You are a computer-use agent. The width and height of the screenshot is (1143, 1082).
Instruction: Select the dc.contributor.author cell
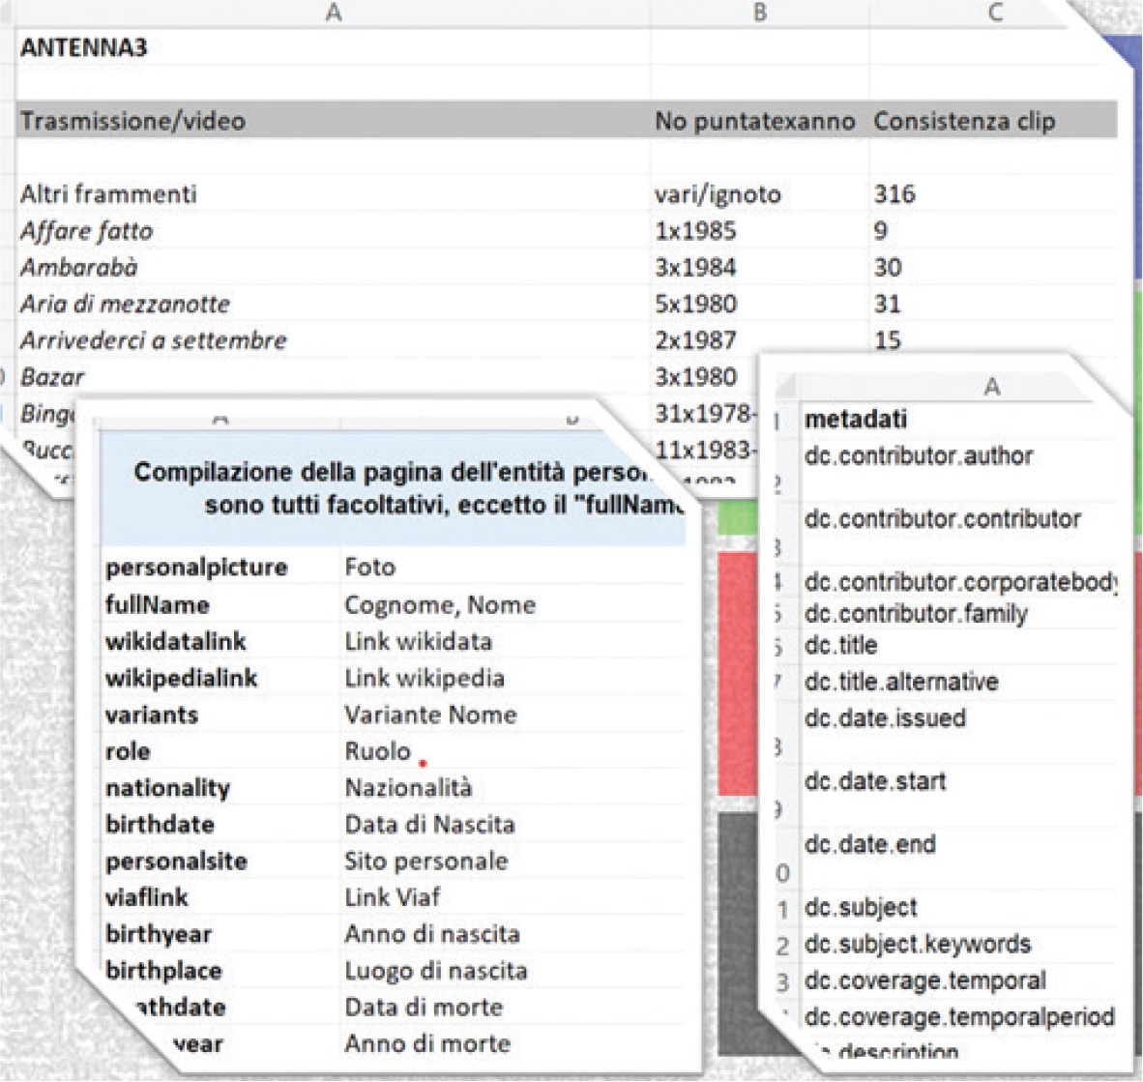pyautogui.click(x=958, y=469)
